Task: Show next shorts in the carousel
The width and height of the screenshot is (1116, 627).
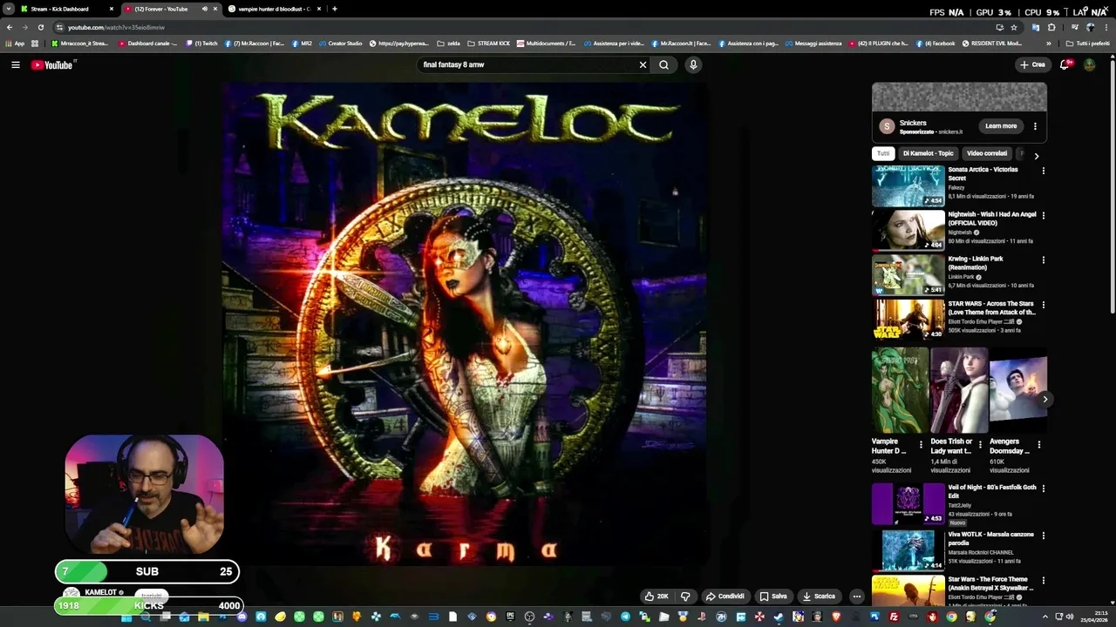Action: coord(1045,399)
